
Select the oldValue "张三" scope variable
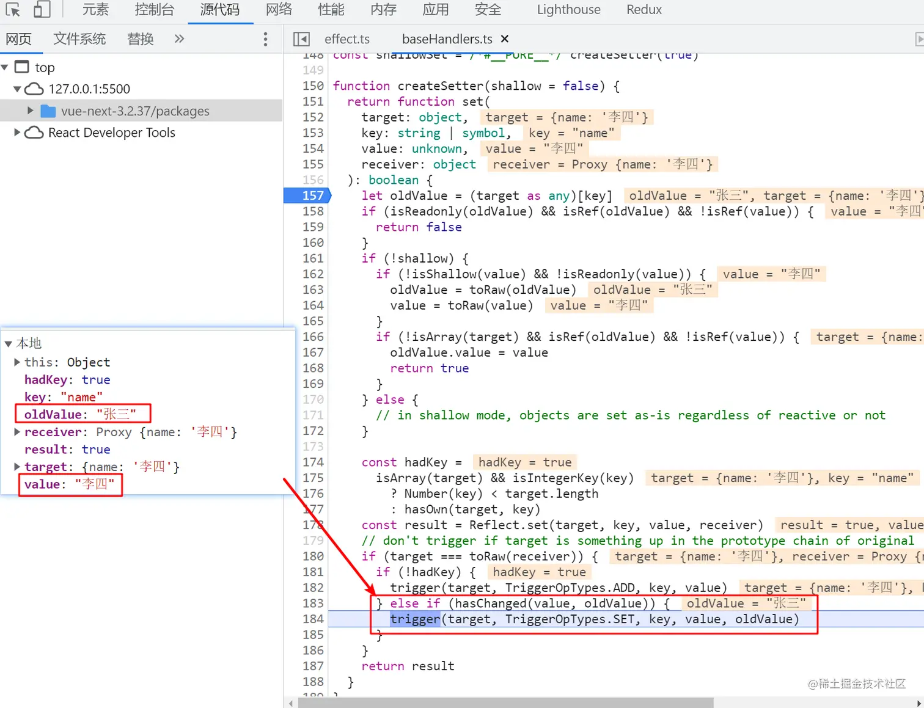(80, 414)
